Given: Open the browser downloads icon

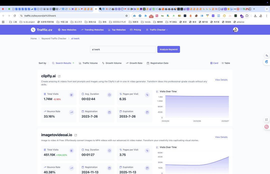Looking at the screenshot, I should click(255, 16).
